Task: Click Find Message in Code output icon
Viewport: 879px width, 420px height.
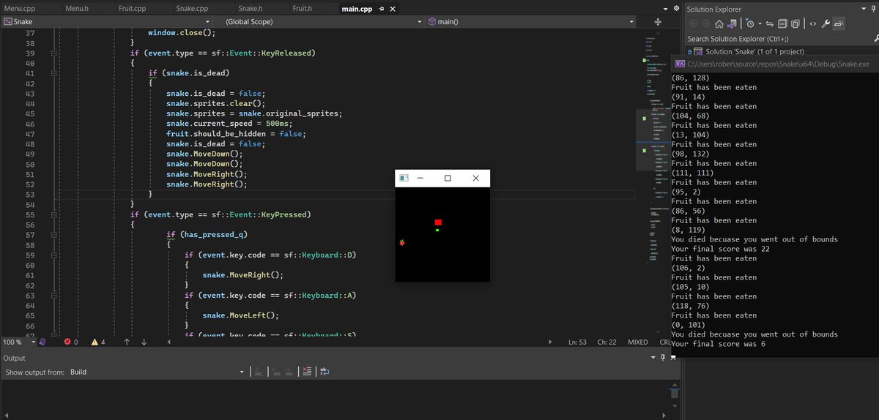Action: click(x=259, y=372)
